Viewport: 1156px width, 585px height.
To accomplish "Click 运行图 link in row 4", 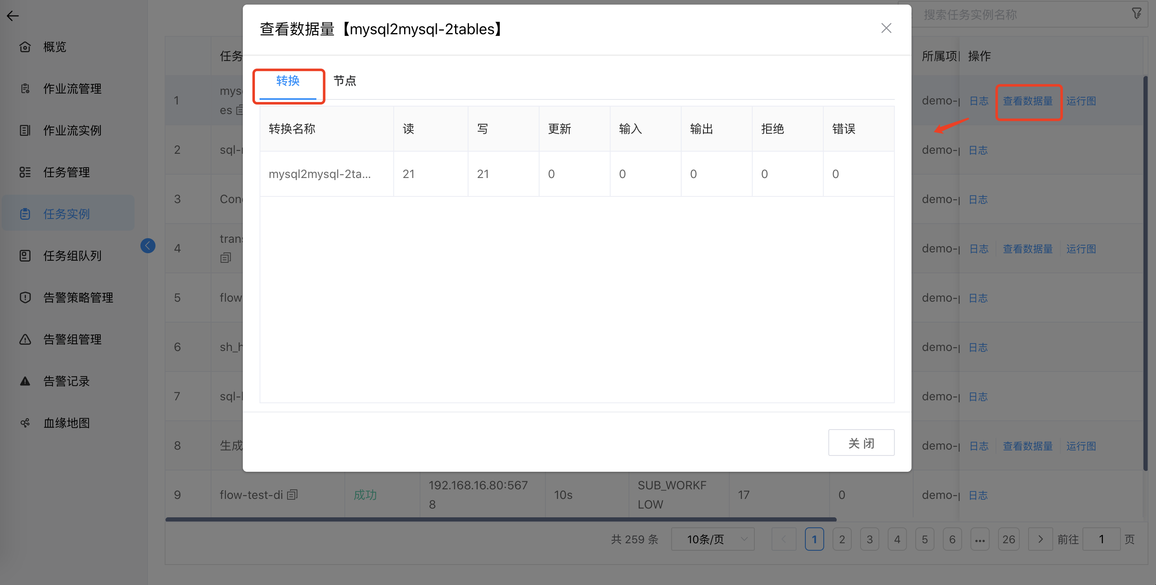I will (x=1081, y=249).
